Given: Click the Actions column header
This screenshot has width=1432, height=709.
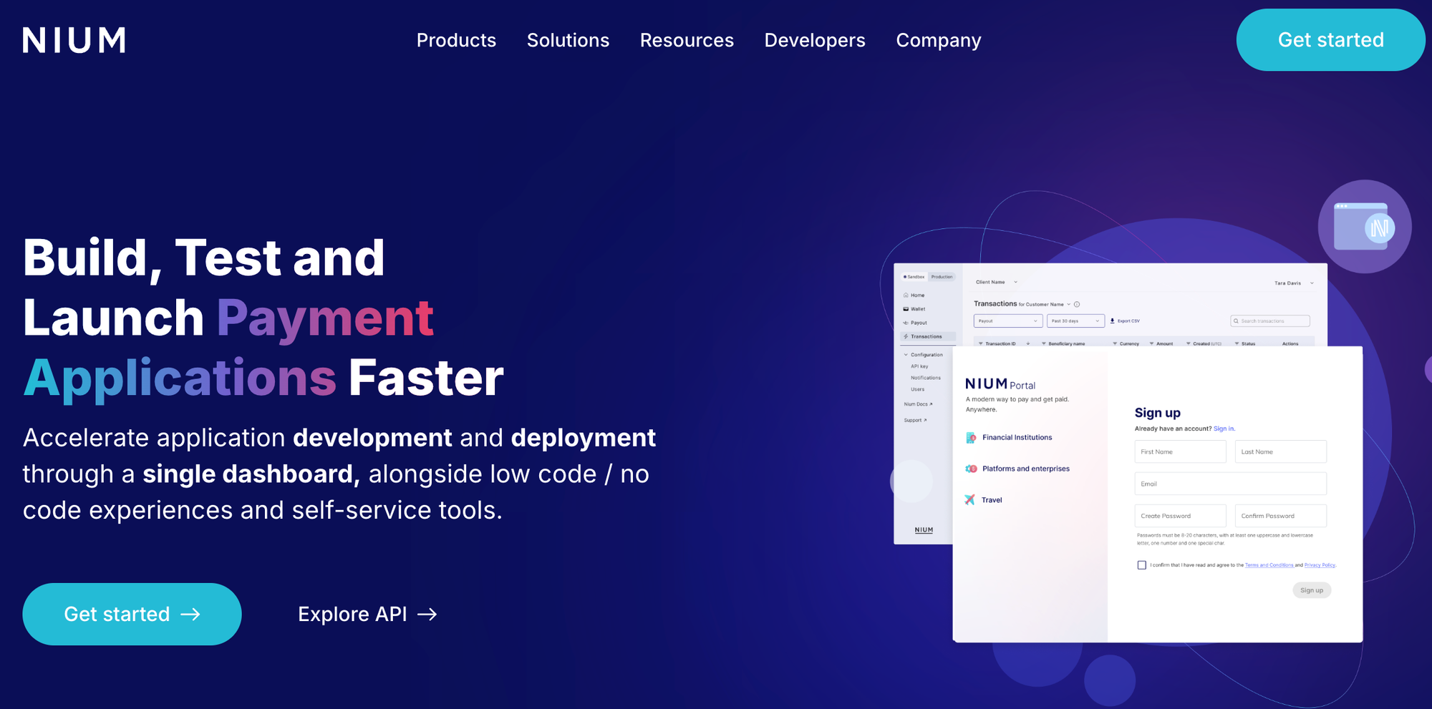Looking at the screenshot, I should coord(1290,343).
